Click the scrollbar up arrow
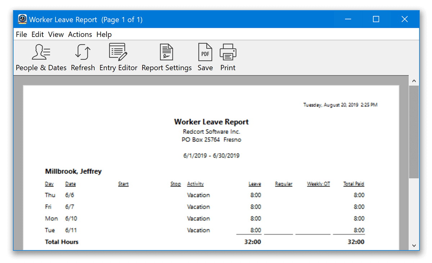The width and height of the screenshot is (432, 263). click(x=414, y=80)
